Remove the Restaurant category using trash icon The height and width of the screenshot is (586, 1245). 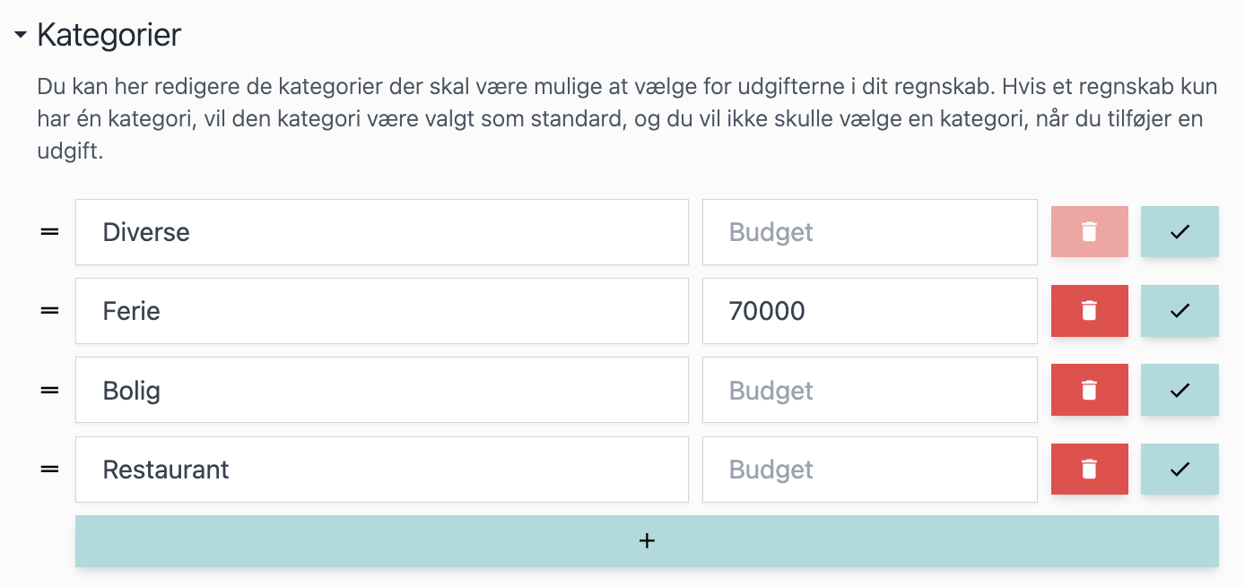pos(1089,469)
